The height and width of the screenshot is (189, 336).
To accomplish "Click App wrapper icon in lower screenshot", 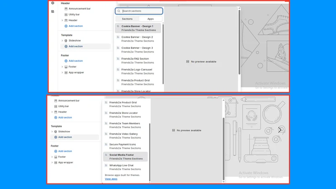I will (56, 163).
